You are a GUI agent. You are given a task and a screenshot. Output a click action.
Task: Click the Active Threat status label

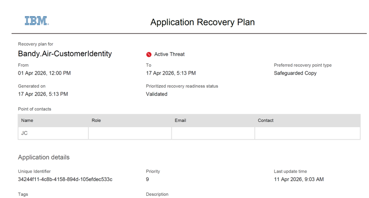coord(169,54)
